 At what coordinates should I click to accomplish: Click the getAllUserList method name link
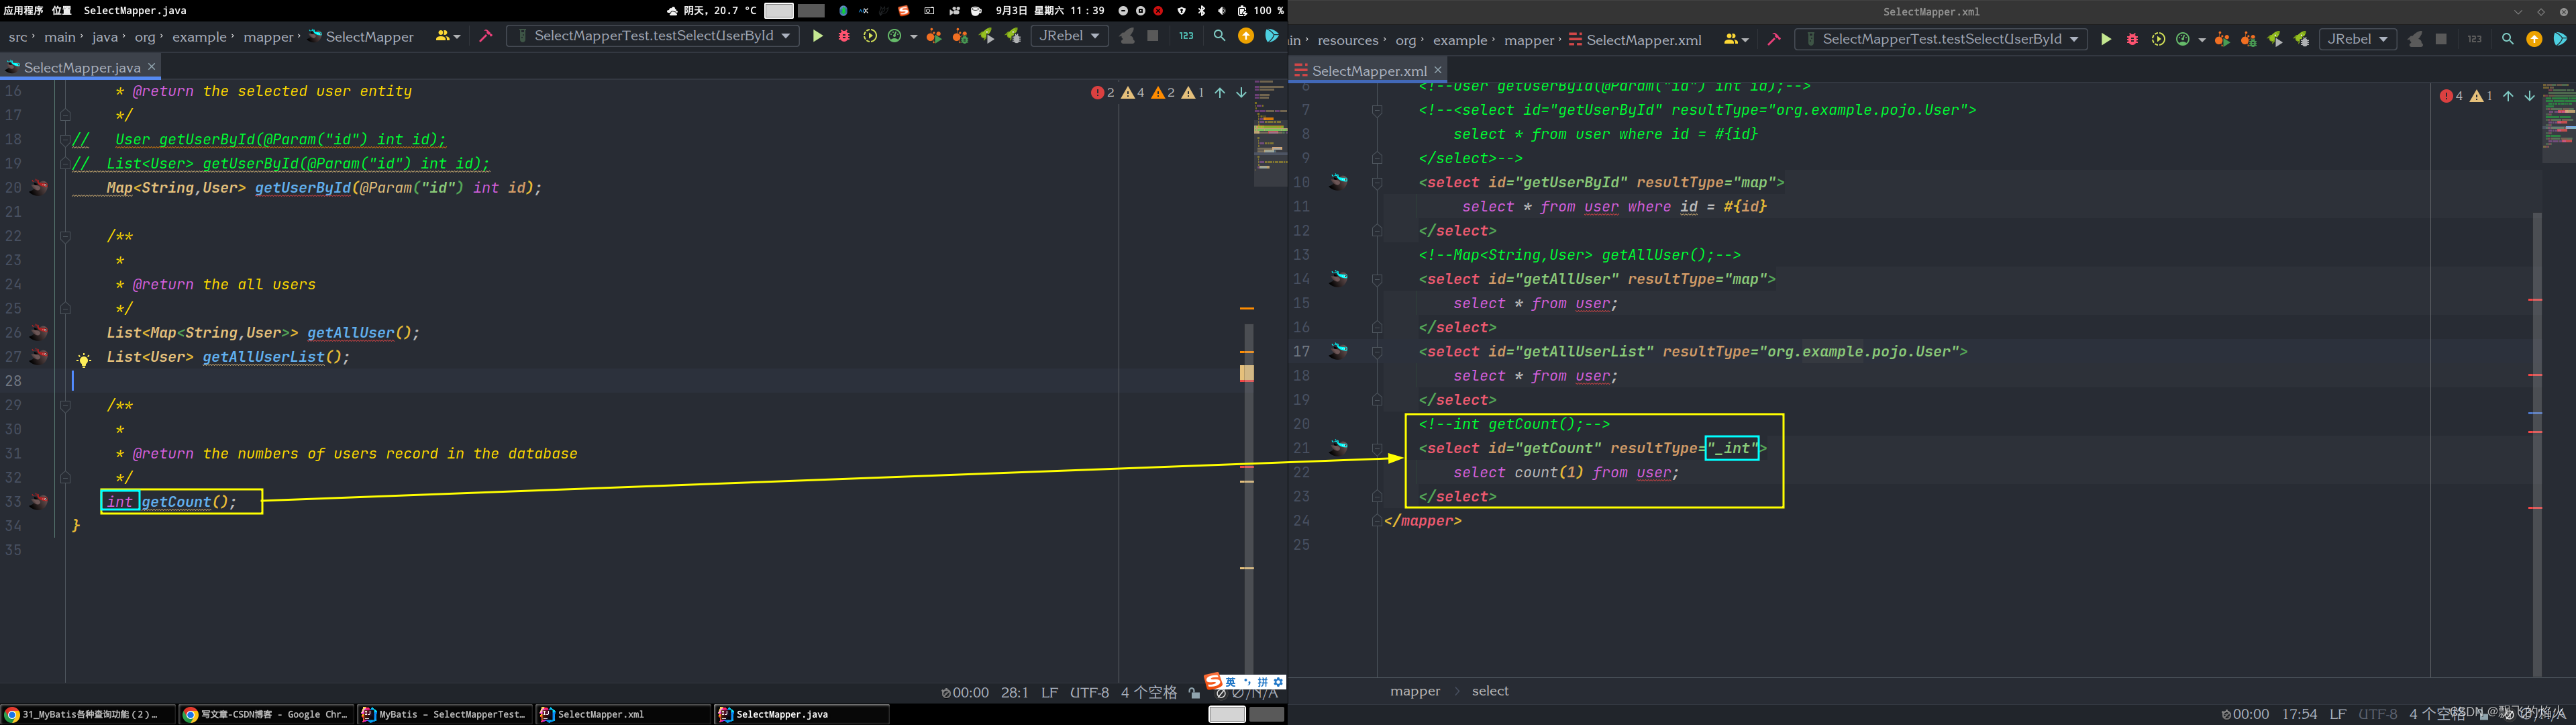(263, 357)
